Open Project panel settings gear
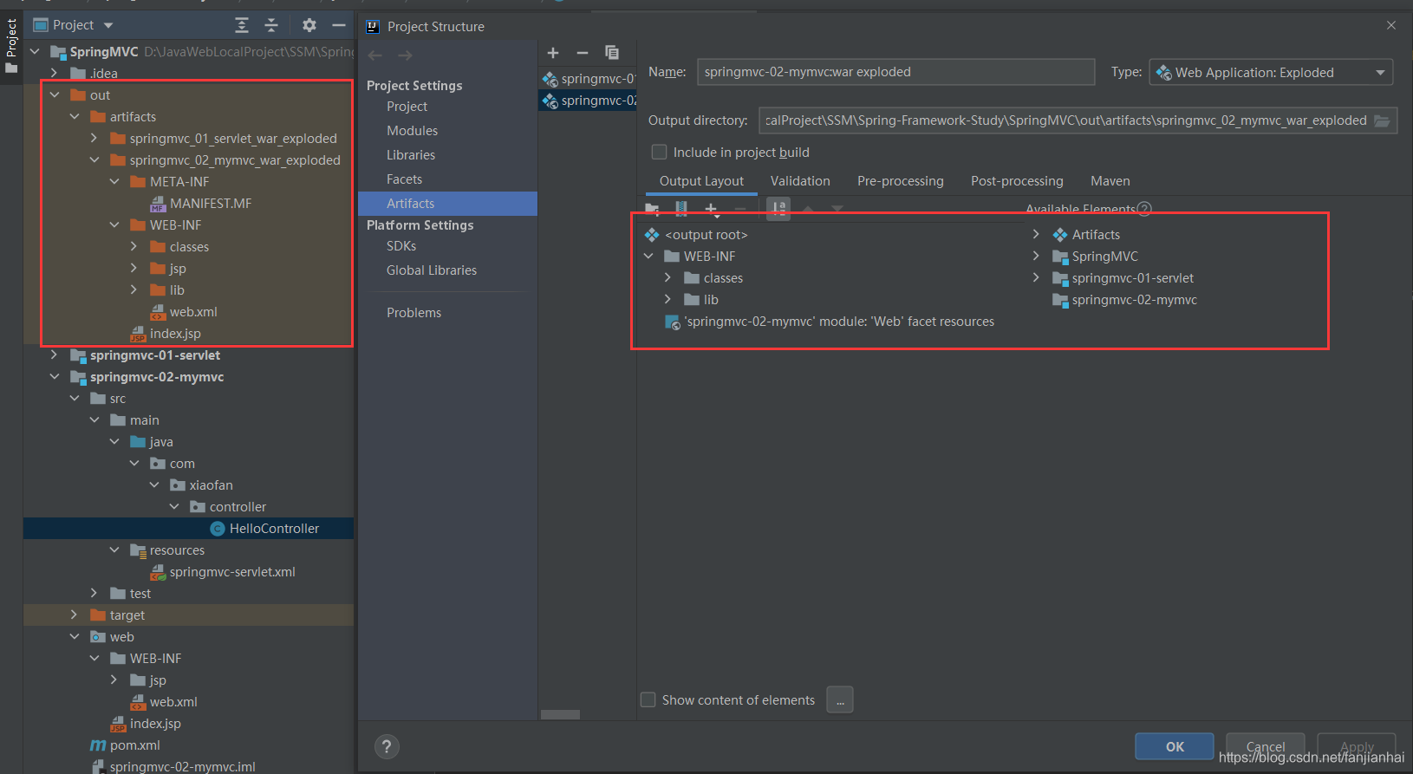Image resolution: width=1413 pixels, height=774 pixels. coord(309,25)
